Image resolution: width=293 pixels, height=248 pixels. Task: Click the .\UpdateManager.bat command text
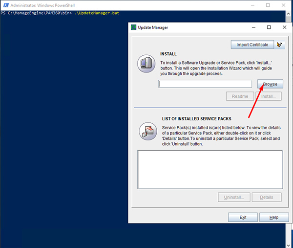(x=97, y=13)
